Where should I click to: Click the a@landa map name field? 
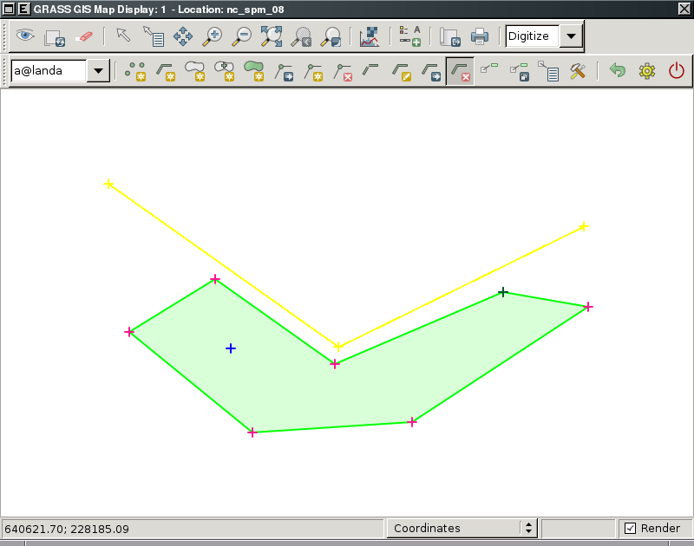click(49, 71)
